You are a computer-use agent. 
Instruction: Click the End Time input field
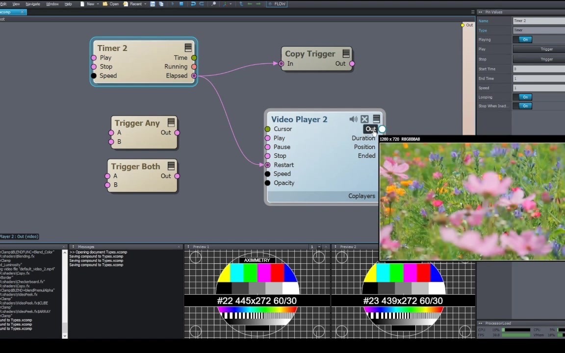click(539, 78)
